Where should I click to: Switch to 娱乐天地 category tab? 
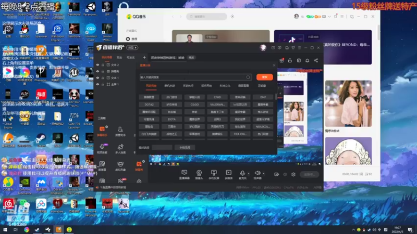click(x=206, y=86)
